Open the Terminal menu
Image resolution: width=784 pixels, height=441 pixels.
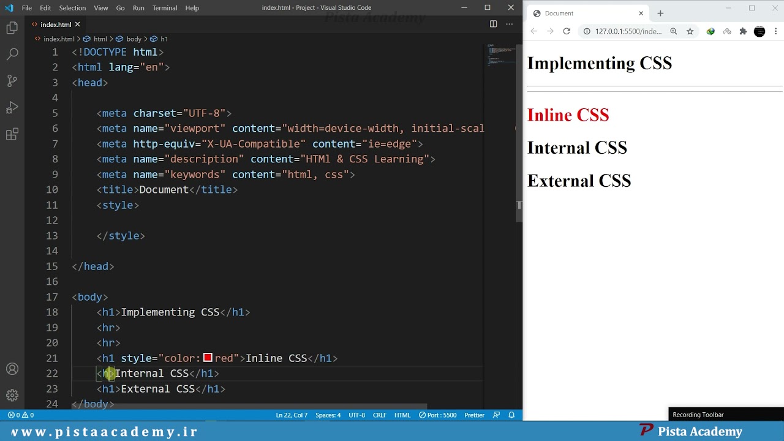[x=165, y=8]
